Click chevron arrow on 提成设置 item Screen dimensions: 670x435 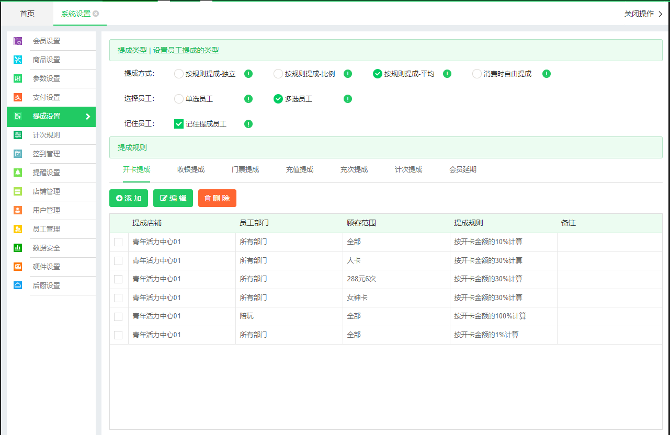tap(88, 117)
